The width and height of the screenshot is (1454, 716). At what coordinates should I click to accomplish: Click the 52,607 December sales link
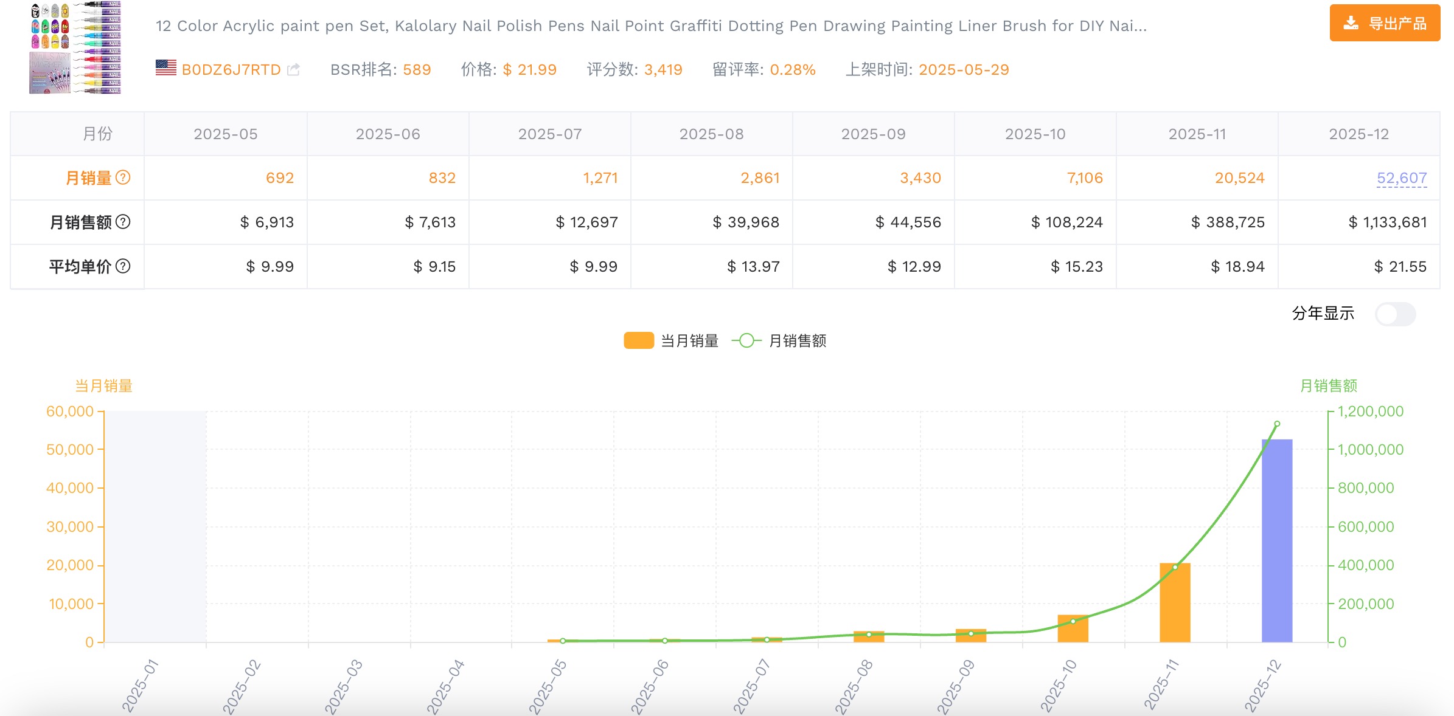pos(1401,178)
